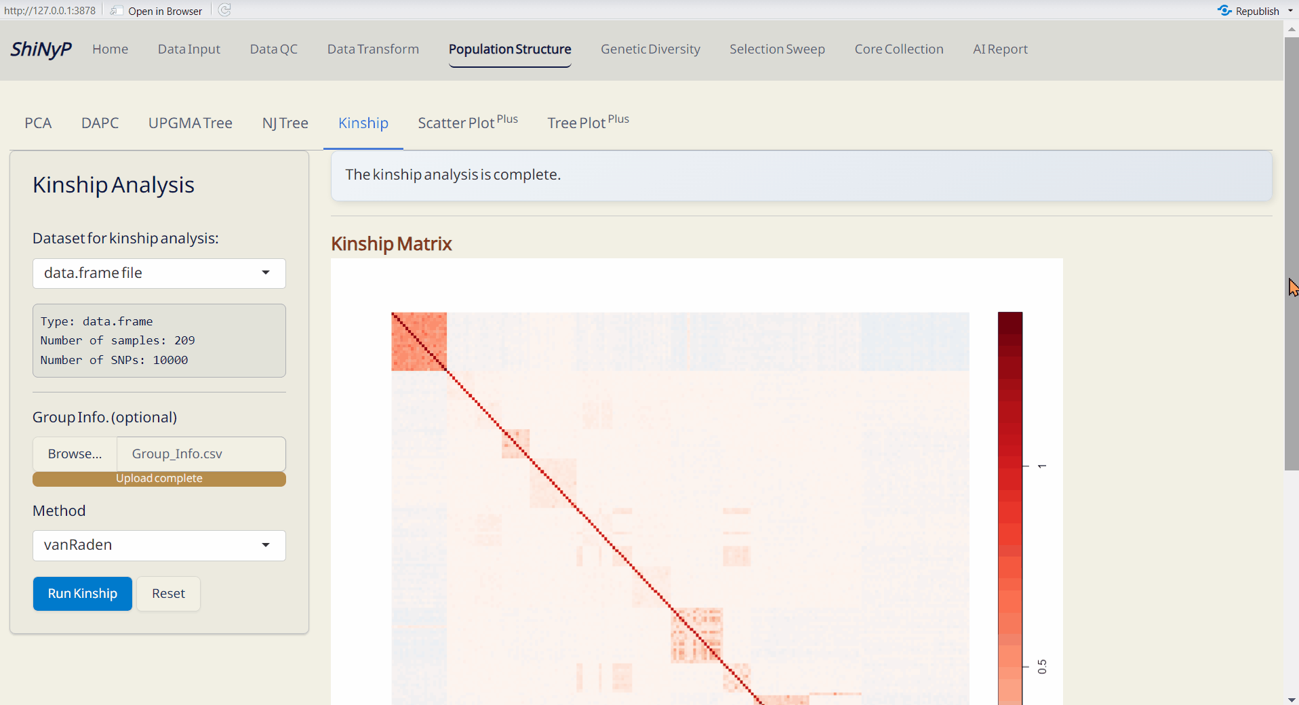Click the 'Group Info. (optional)' label
The height and width of the screenshot is (705, 1299).
coord(105,418)
